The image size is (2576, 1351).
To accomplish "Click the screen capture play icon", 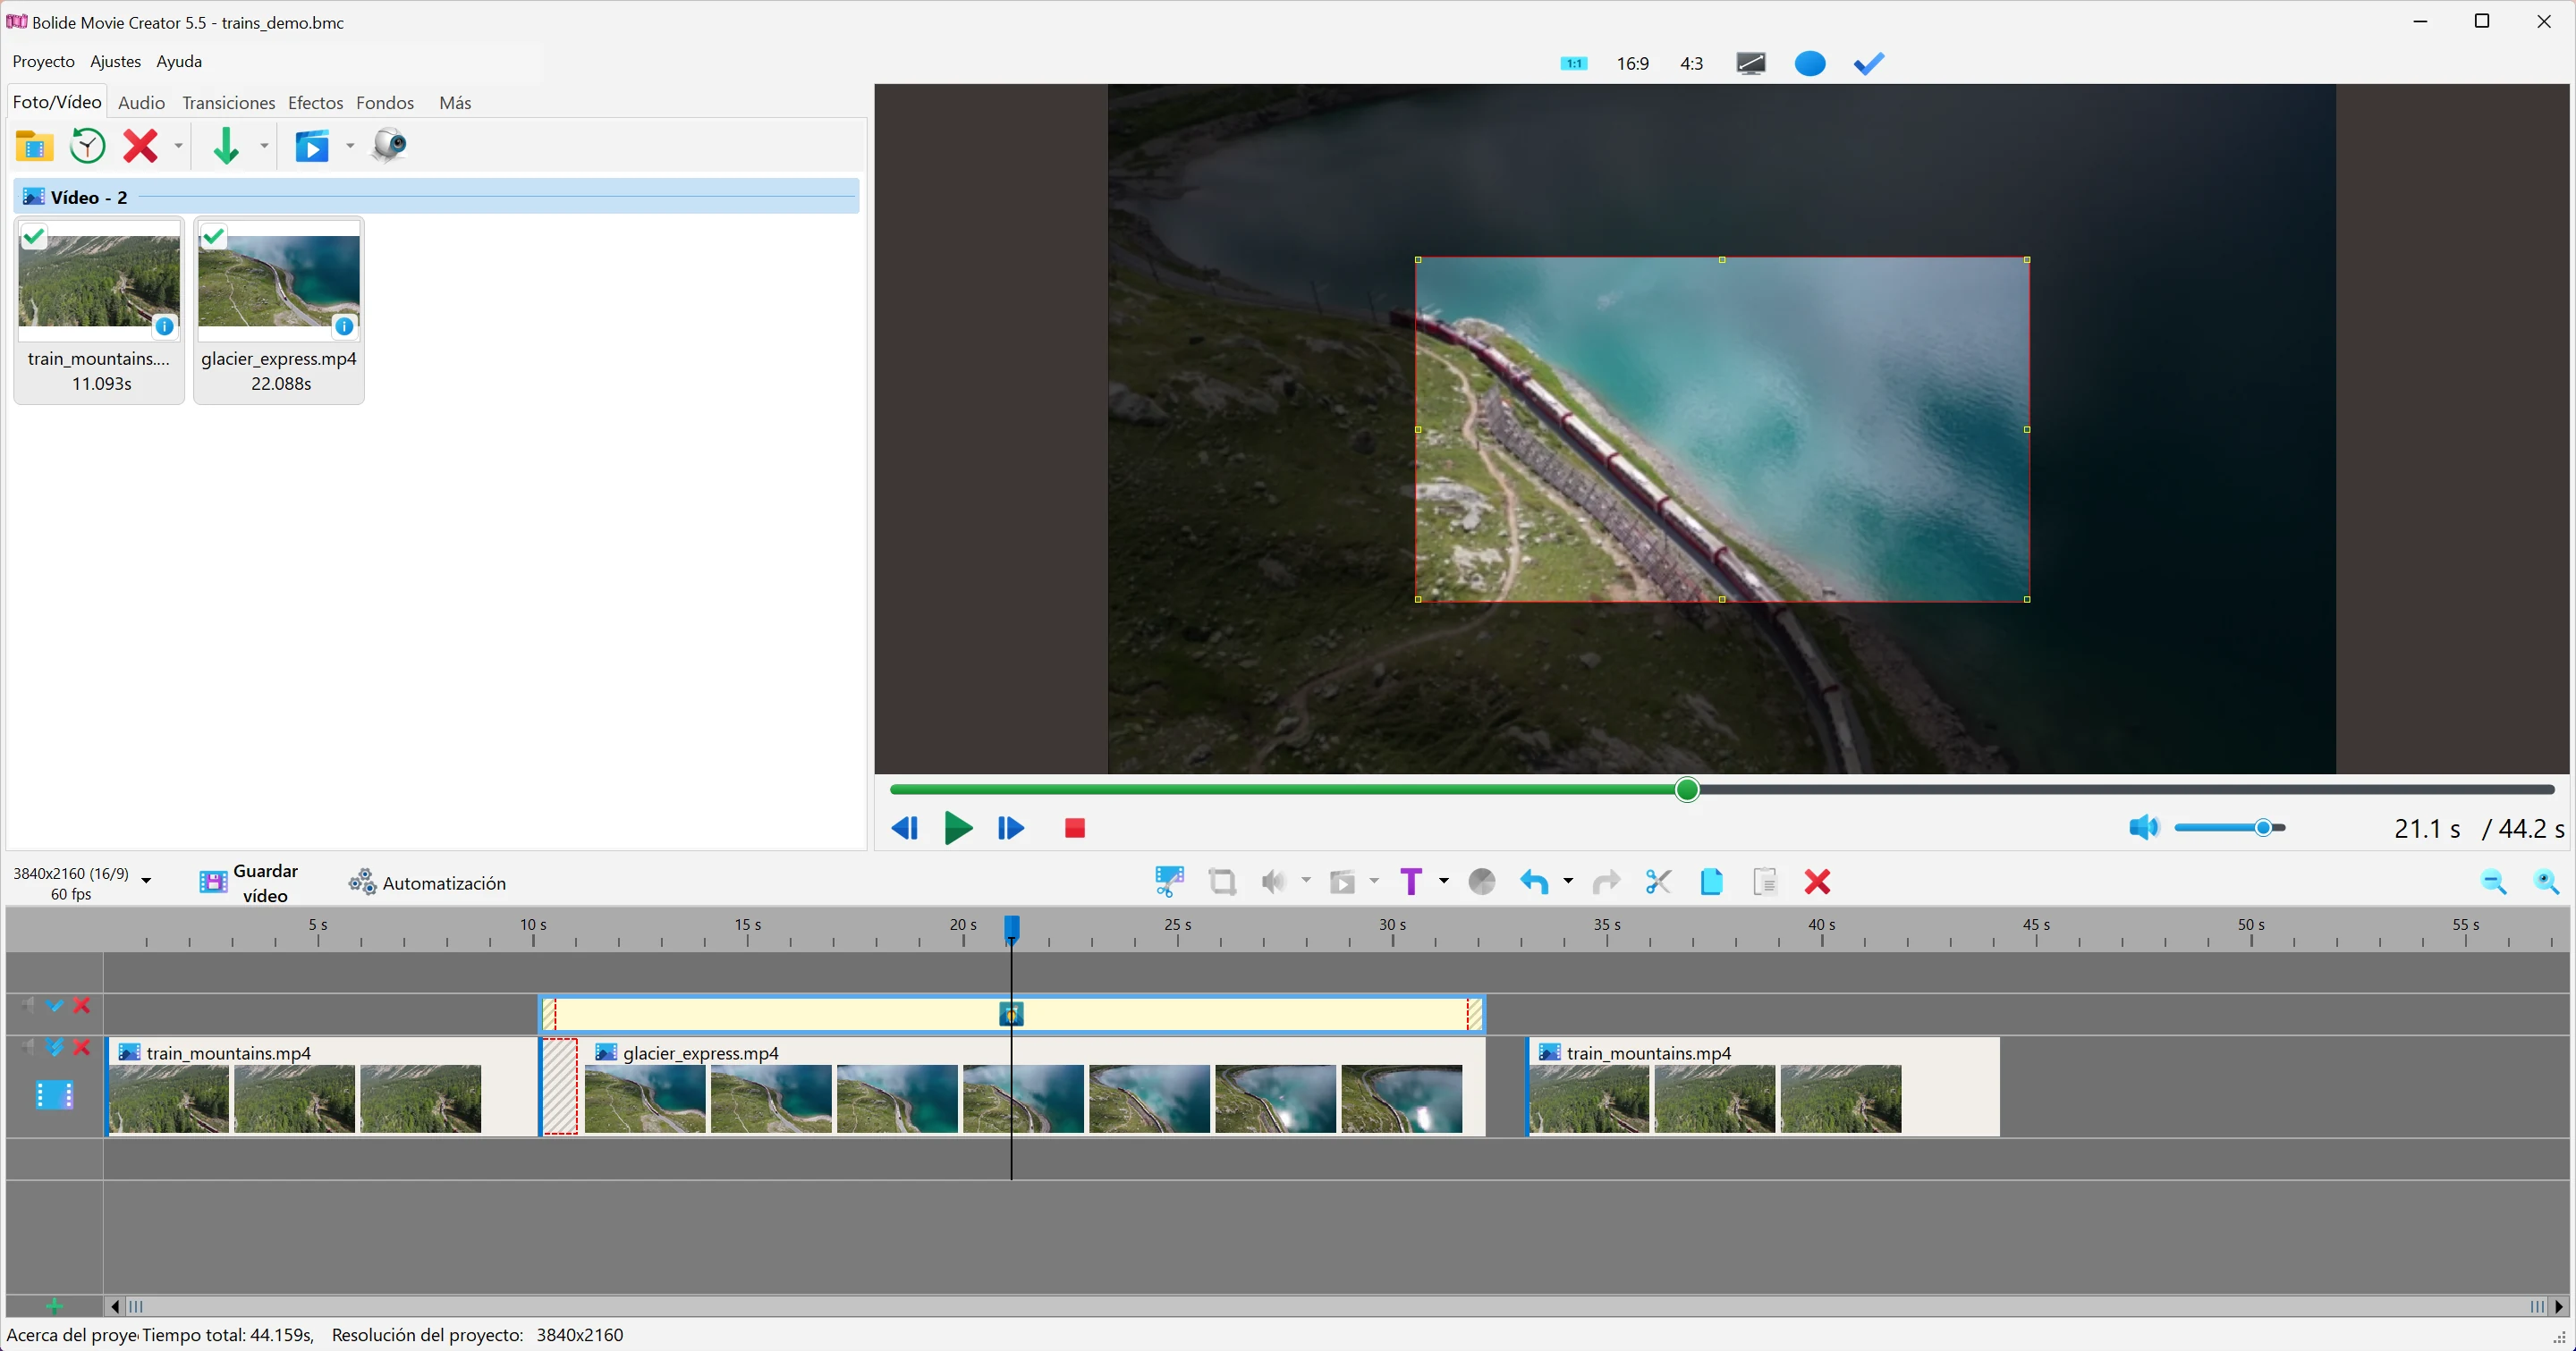I will pos(312,147).
